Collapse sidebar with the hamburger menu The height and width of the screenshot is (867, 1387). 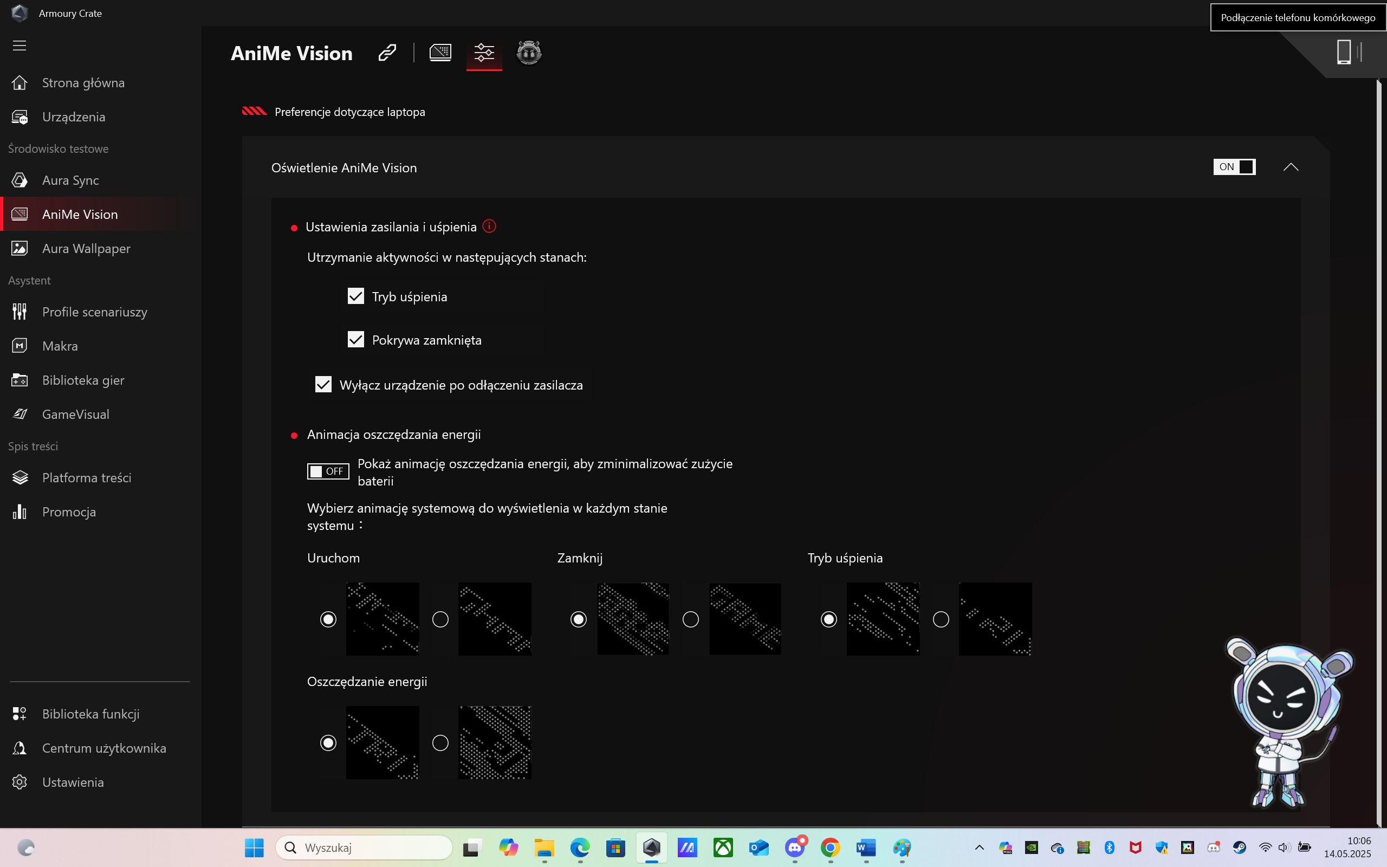click(x=20, y=46)
